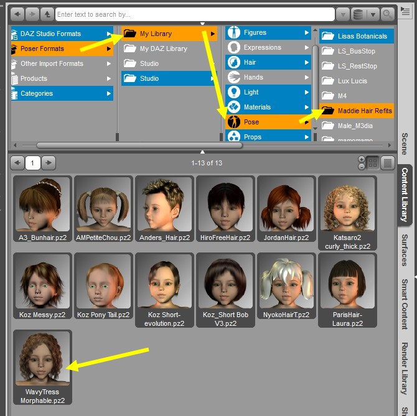The width and height of the screenshot is (417, 416).
Task: Open the Smart Content tab
Action: pos(405,304)
